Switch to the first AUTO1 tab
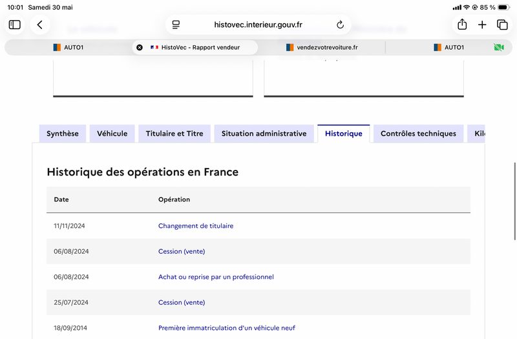The height and width of the screenshot is (339, 517). (x=69, y=47)
